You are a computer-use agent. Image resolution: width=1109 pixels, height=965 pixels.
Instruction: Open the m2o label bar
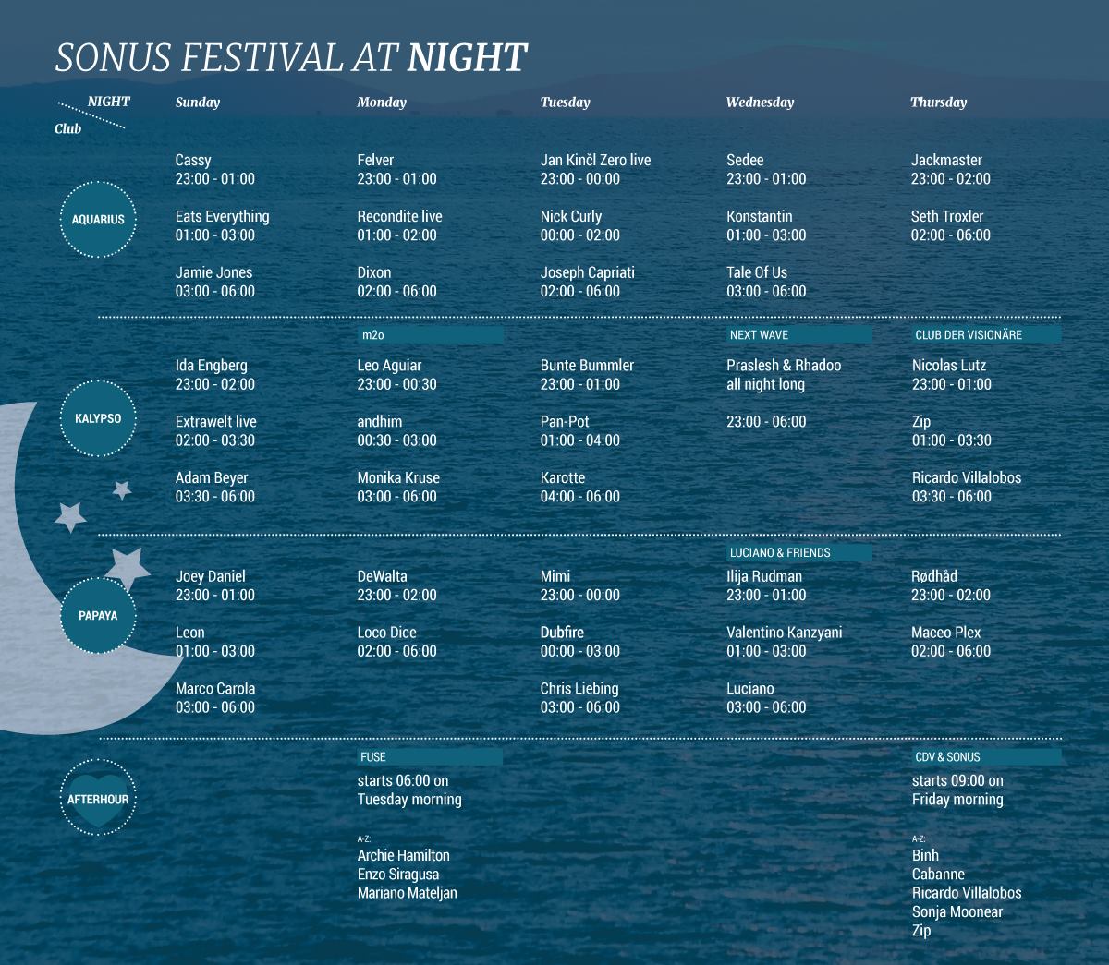[430, 334]
